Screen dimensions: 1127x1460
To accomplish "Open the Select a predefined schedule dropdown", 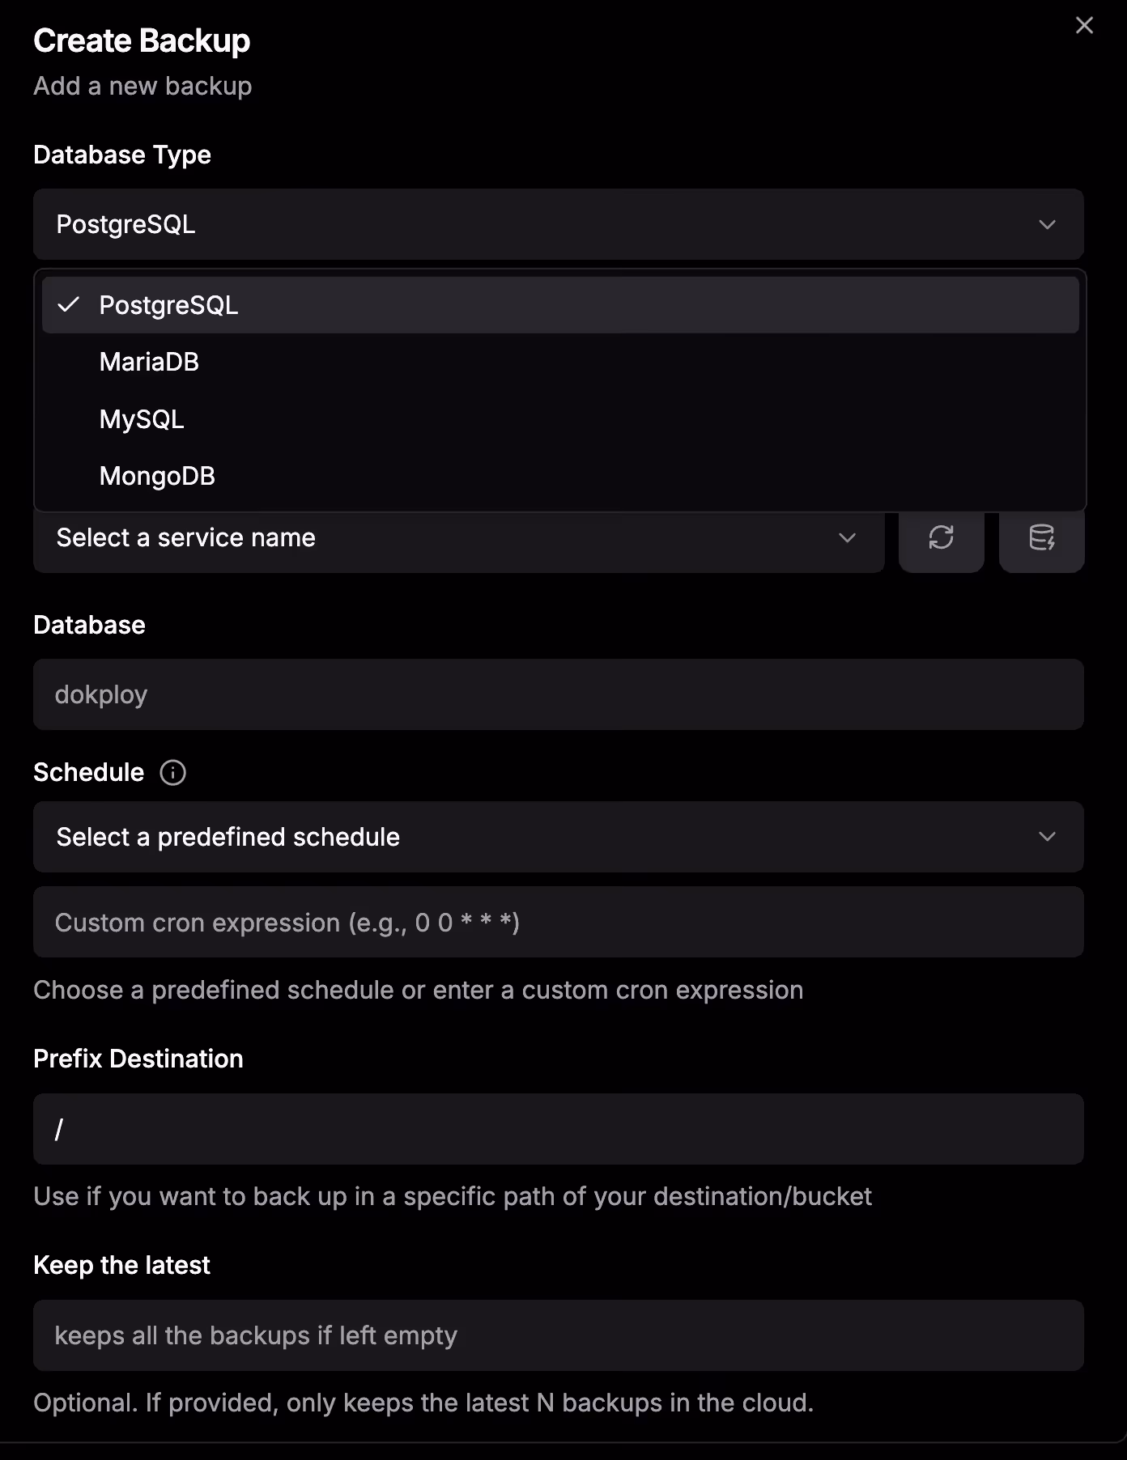I will click(x=558, y=837).
